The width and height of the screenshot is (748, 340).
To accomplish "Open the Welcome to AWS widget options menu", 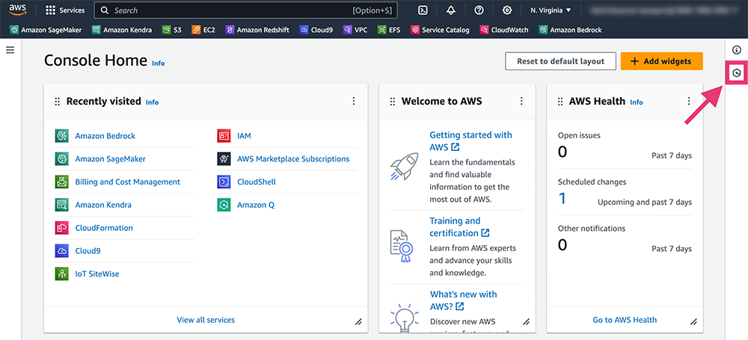I will [521, 101].
